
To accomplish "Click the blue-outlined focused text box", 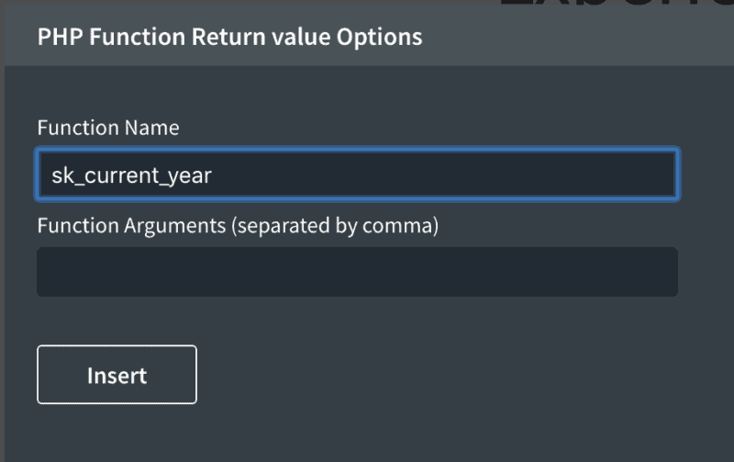I will point(357,175).
